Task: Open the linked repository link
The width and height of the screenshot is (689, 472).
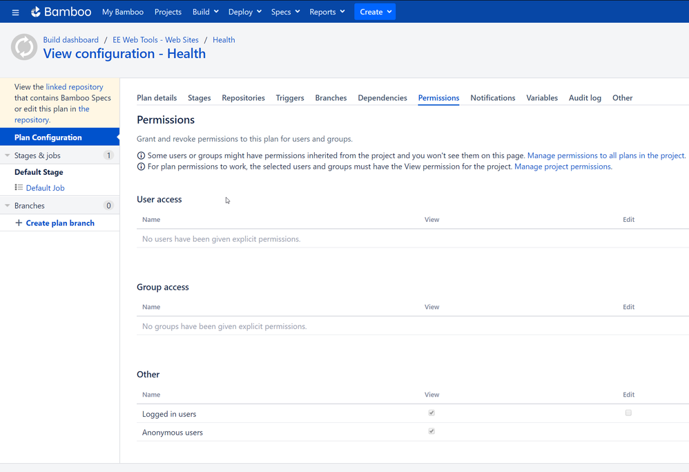Action: (x=75, y=86)
